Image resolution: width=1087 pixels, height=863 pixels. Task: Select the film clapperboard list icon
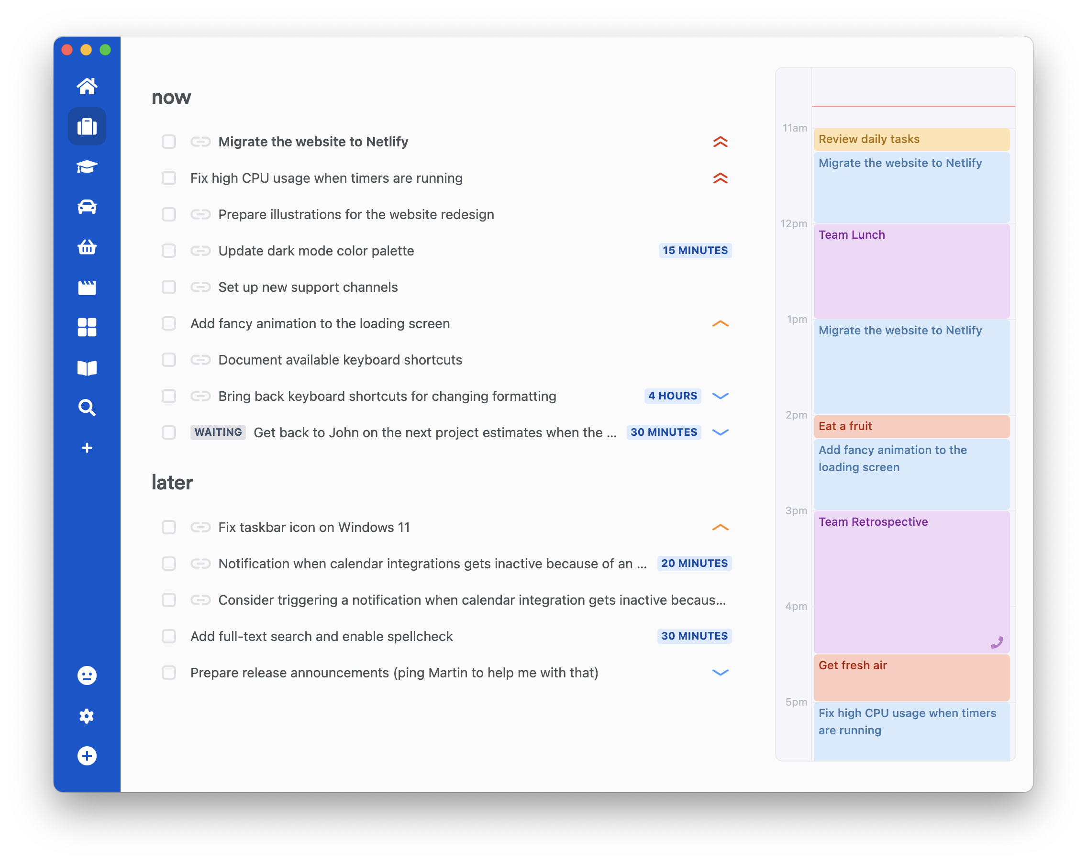[87, 288]
